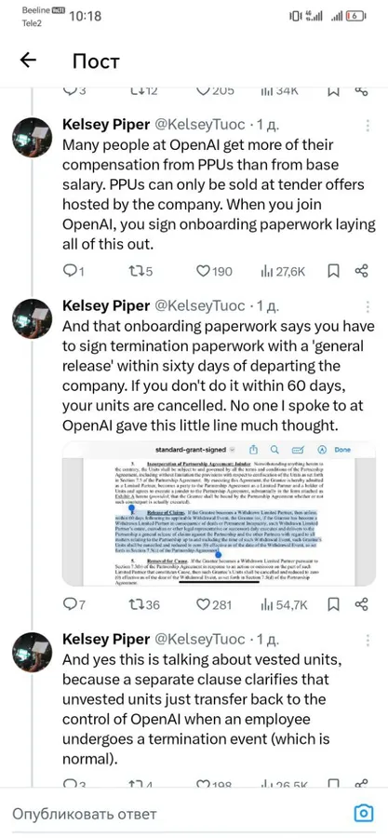This screenshot has height=838, width=388.
Task: Tap the back arrow next to Пост
Action: click(x=28, y=61)
